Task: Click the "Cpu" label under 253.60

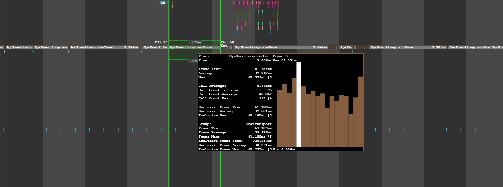Action: tap(224, 46)
